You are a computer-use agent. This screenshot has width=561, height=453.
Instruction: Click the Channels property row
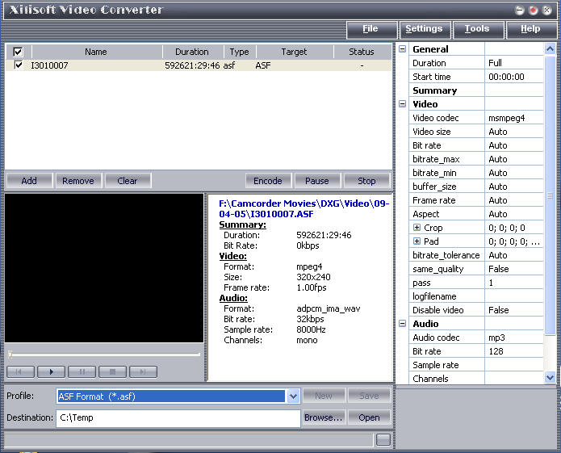pos(476,379)
